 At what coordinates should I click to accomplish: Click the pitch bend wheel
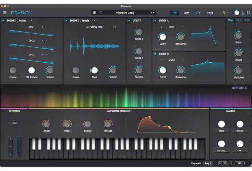tap(10, 147)
